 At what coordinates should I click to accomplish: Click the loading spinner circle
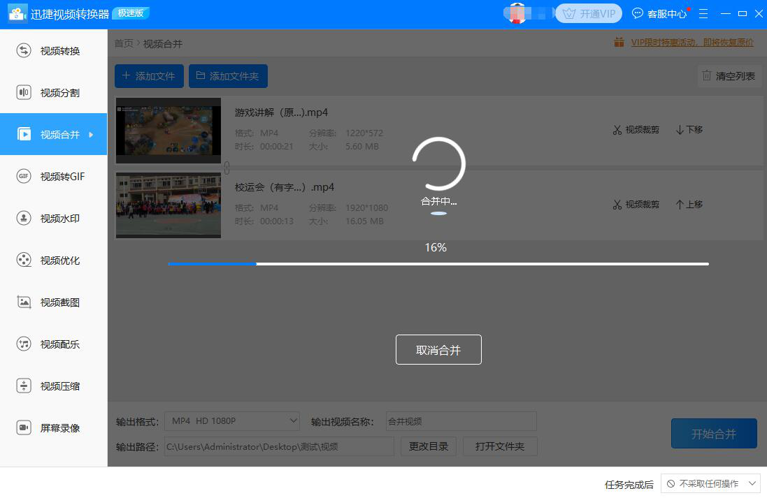click(x=439, y=163)
